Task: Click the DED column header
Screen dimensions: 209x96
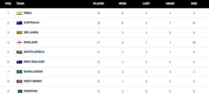Action: click(x=194, y=3)
